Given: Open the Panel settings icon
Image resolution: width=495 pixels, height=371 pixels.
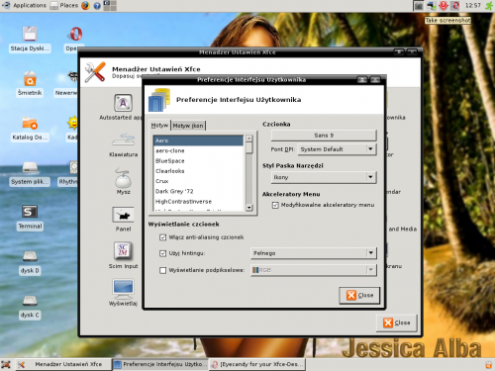Looking at the screenshot, I should [x=123, y=216].
